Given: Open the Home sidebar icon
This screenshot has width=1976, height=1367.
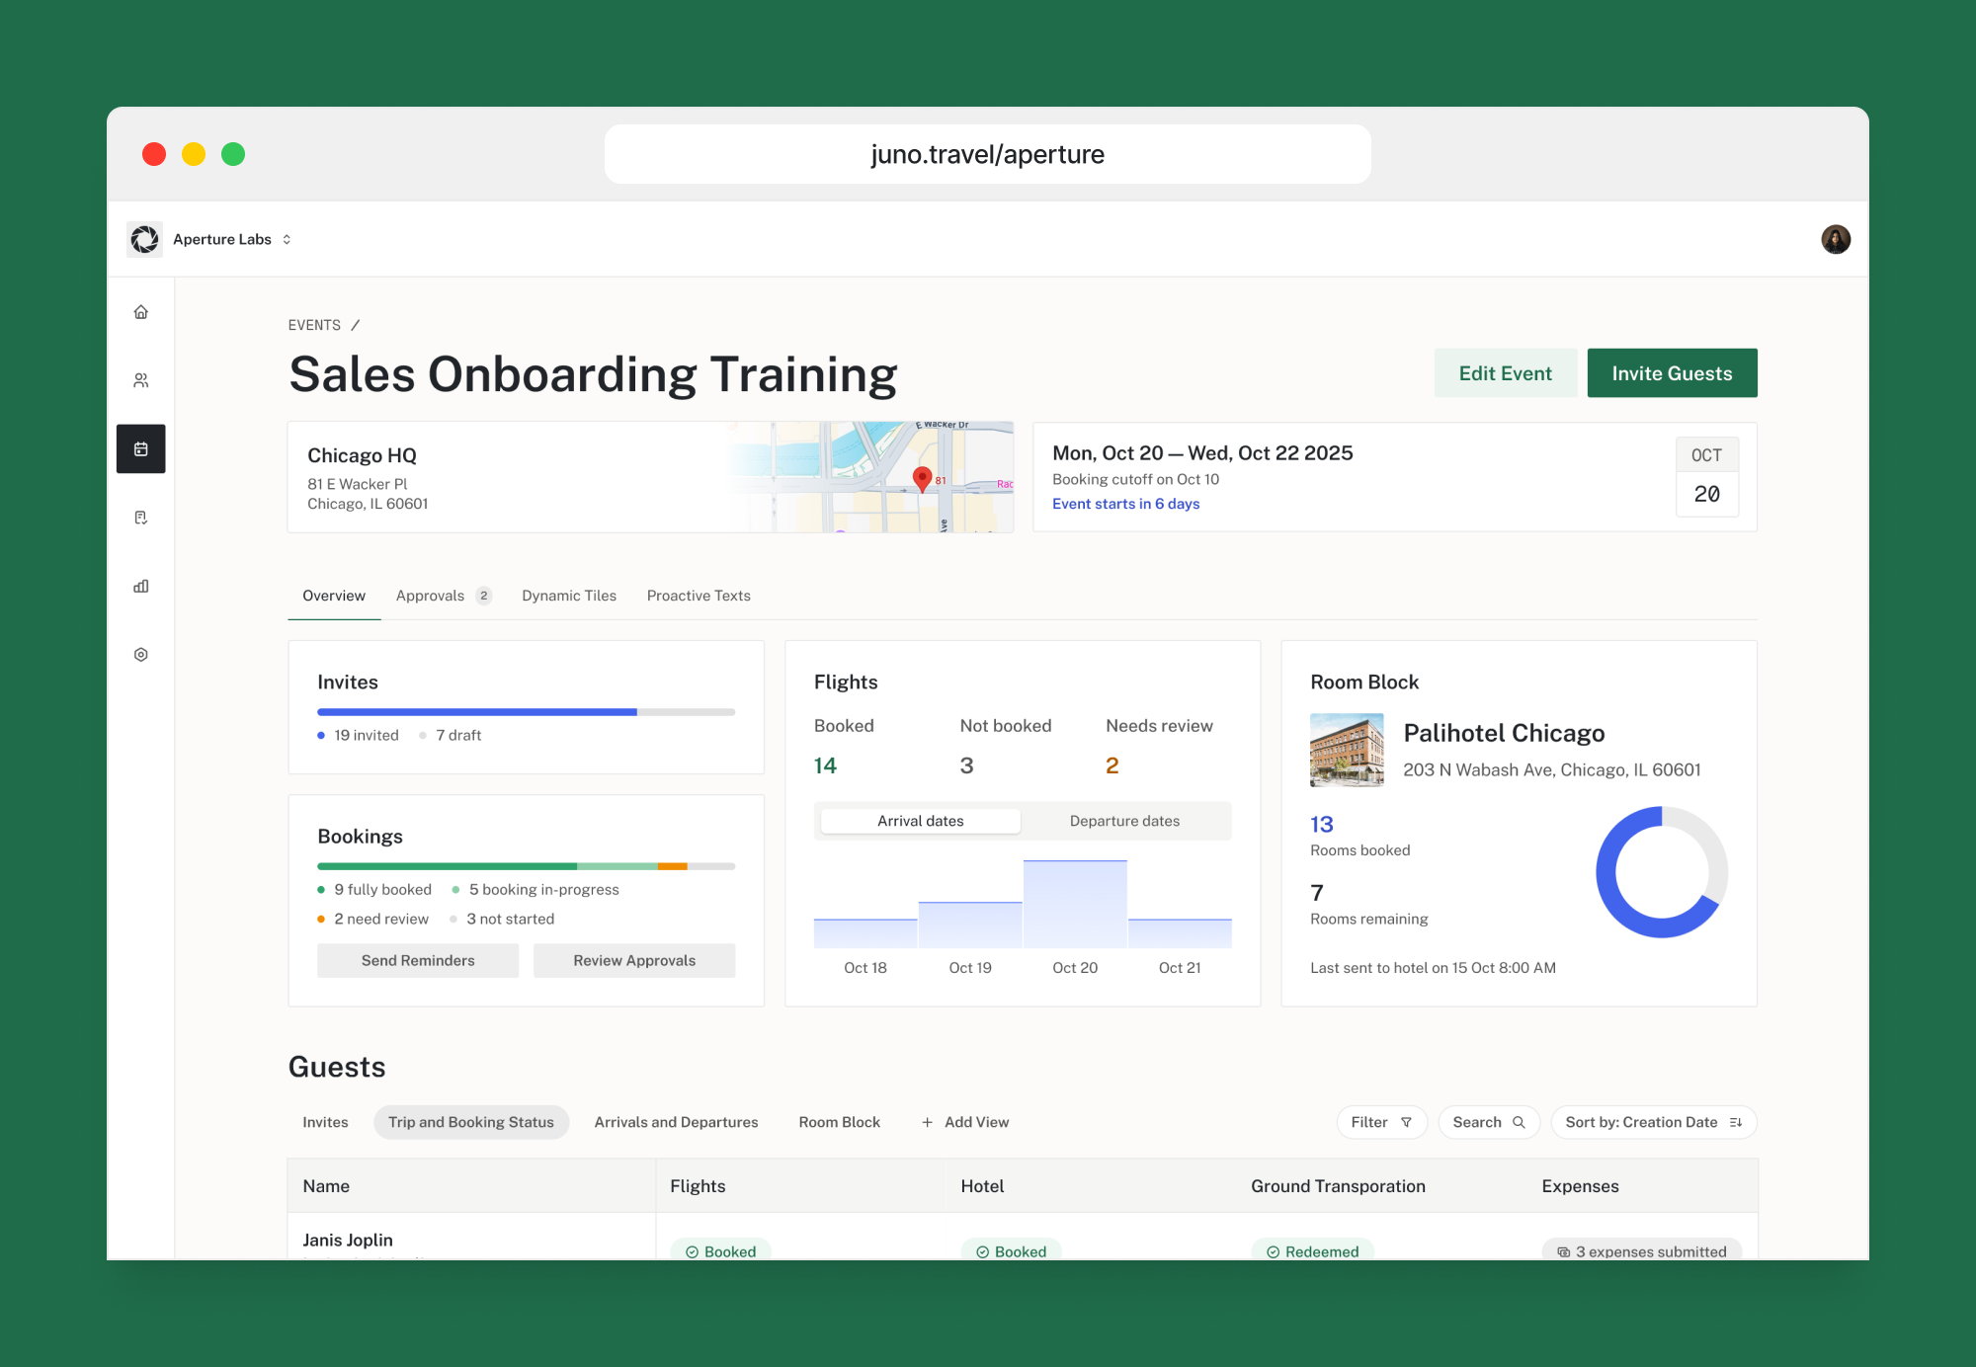Looking at the screenshot, I should (x=141, y=311).
